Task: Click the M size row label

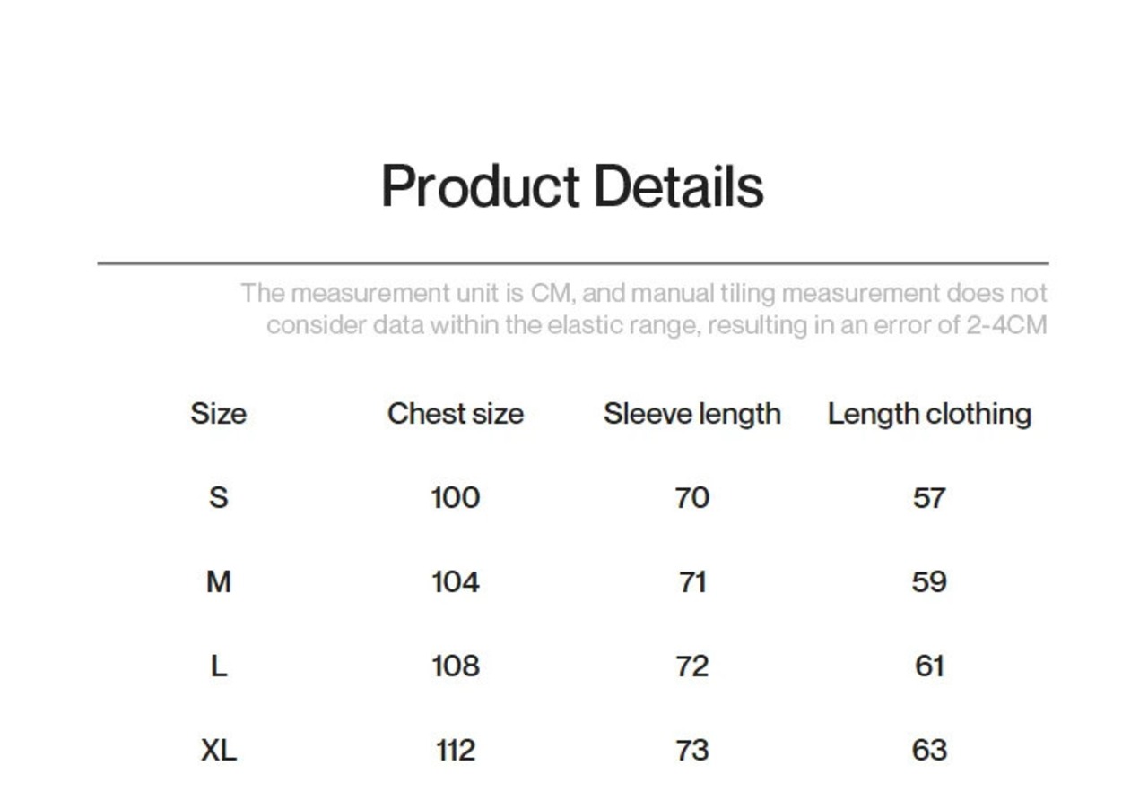Action: point(218,582)
